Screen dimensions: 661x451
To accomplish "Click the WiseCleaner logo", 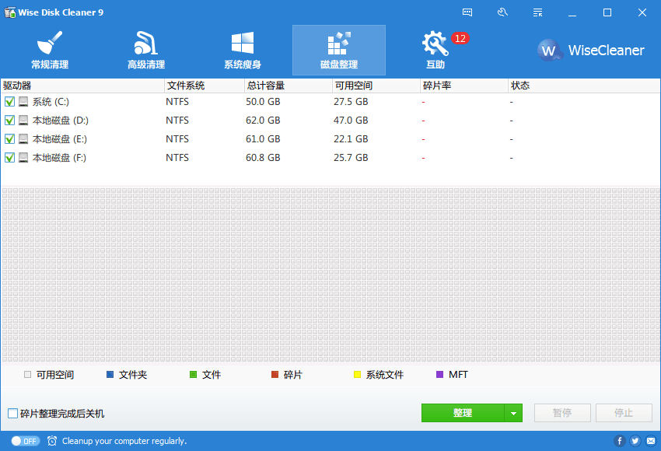I will (x=591, y=51).
